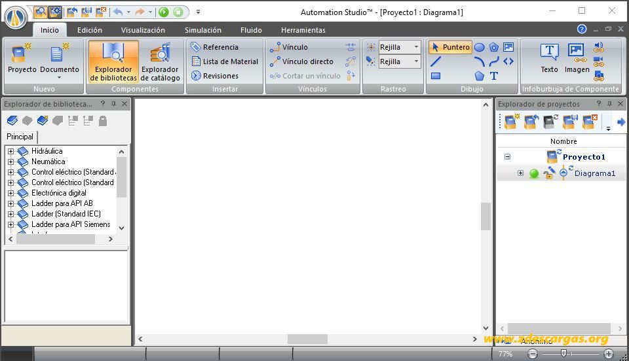The height and width of the screenshot is (361, 629).
Task: Expand the Hidráulica library
Action: pyautogui.click(x=11, y=151)
